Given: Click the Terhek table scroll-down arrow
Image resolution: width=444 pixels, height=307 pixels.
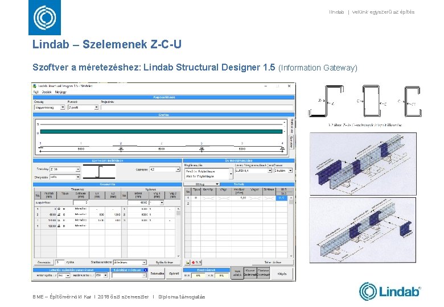Looking at the screenshot, I should [x=291, y=256].
